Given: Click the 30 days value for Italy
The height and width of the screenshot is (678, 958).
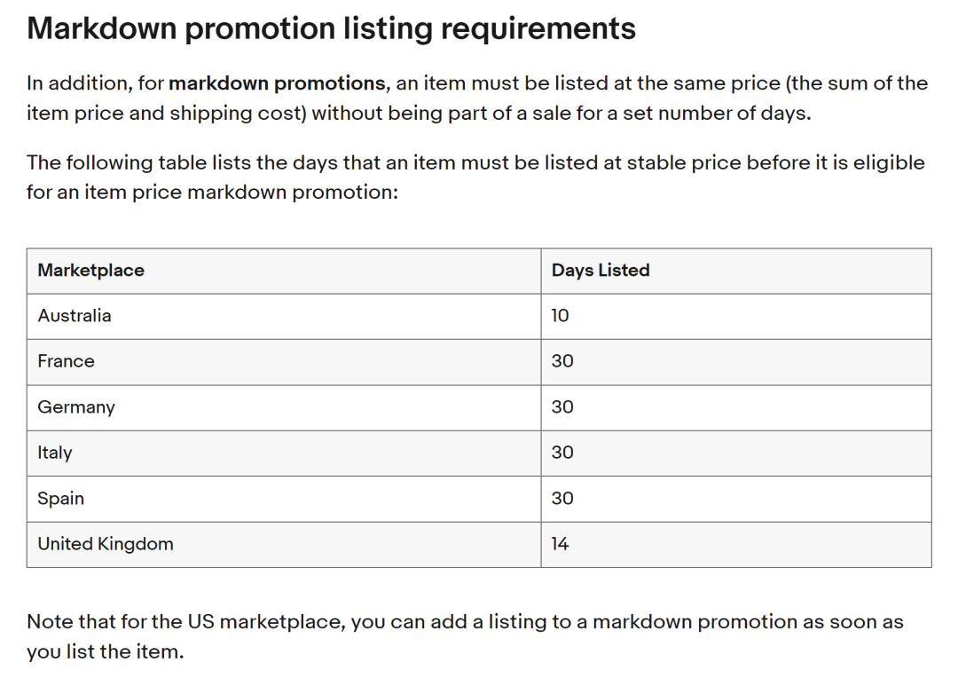Looking at the screenshot, I should pyautogui.click(x=562, y=453).
